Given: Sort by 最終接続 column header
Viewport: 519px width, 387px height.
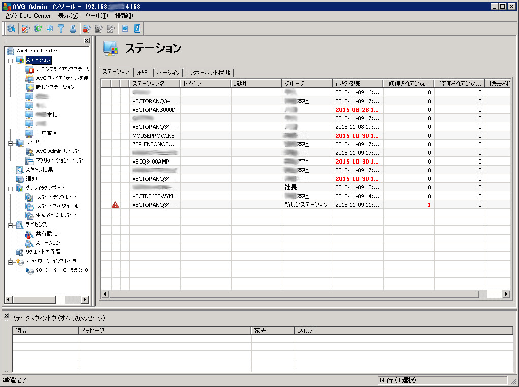Looking at the screenshot, I should [358, 83].
